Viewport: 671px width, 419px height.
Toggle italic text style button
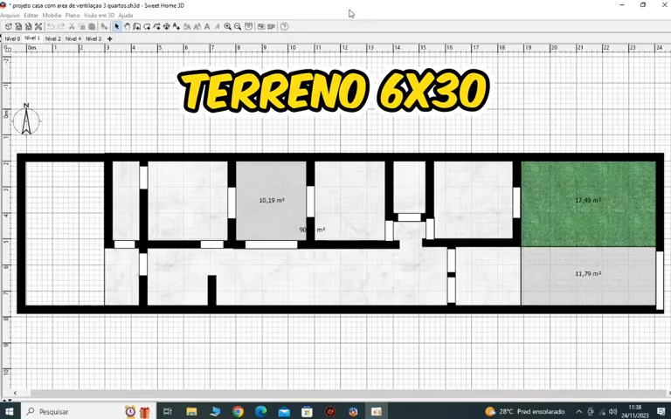click(217, 26)
